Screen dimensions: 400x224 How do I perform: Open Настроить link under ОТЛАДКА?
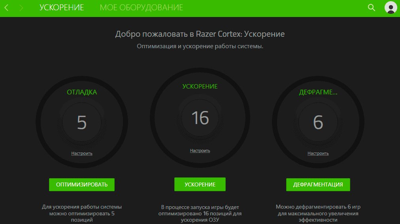[x=82, y=153]
